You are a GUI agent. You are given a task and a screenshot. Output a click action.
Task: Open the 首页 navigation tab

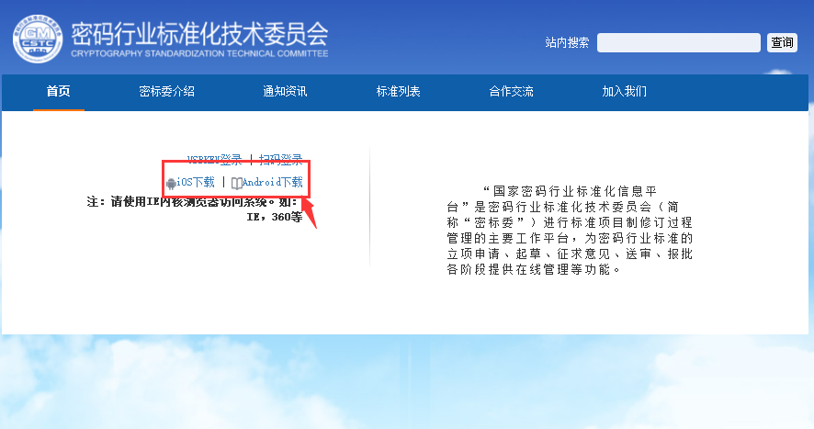(58, 92)
